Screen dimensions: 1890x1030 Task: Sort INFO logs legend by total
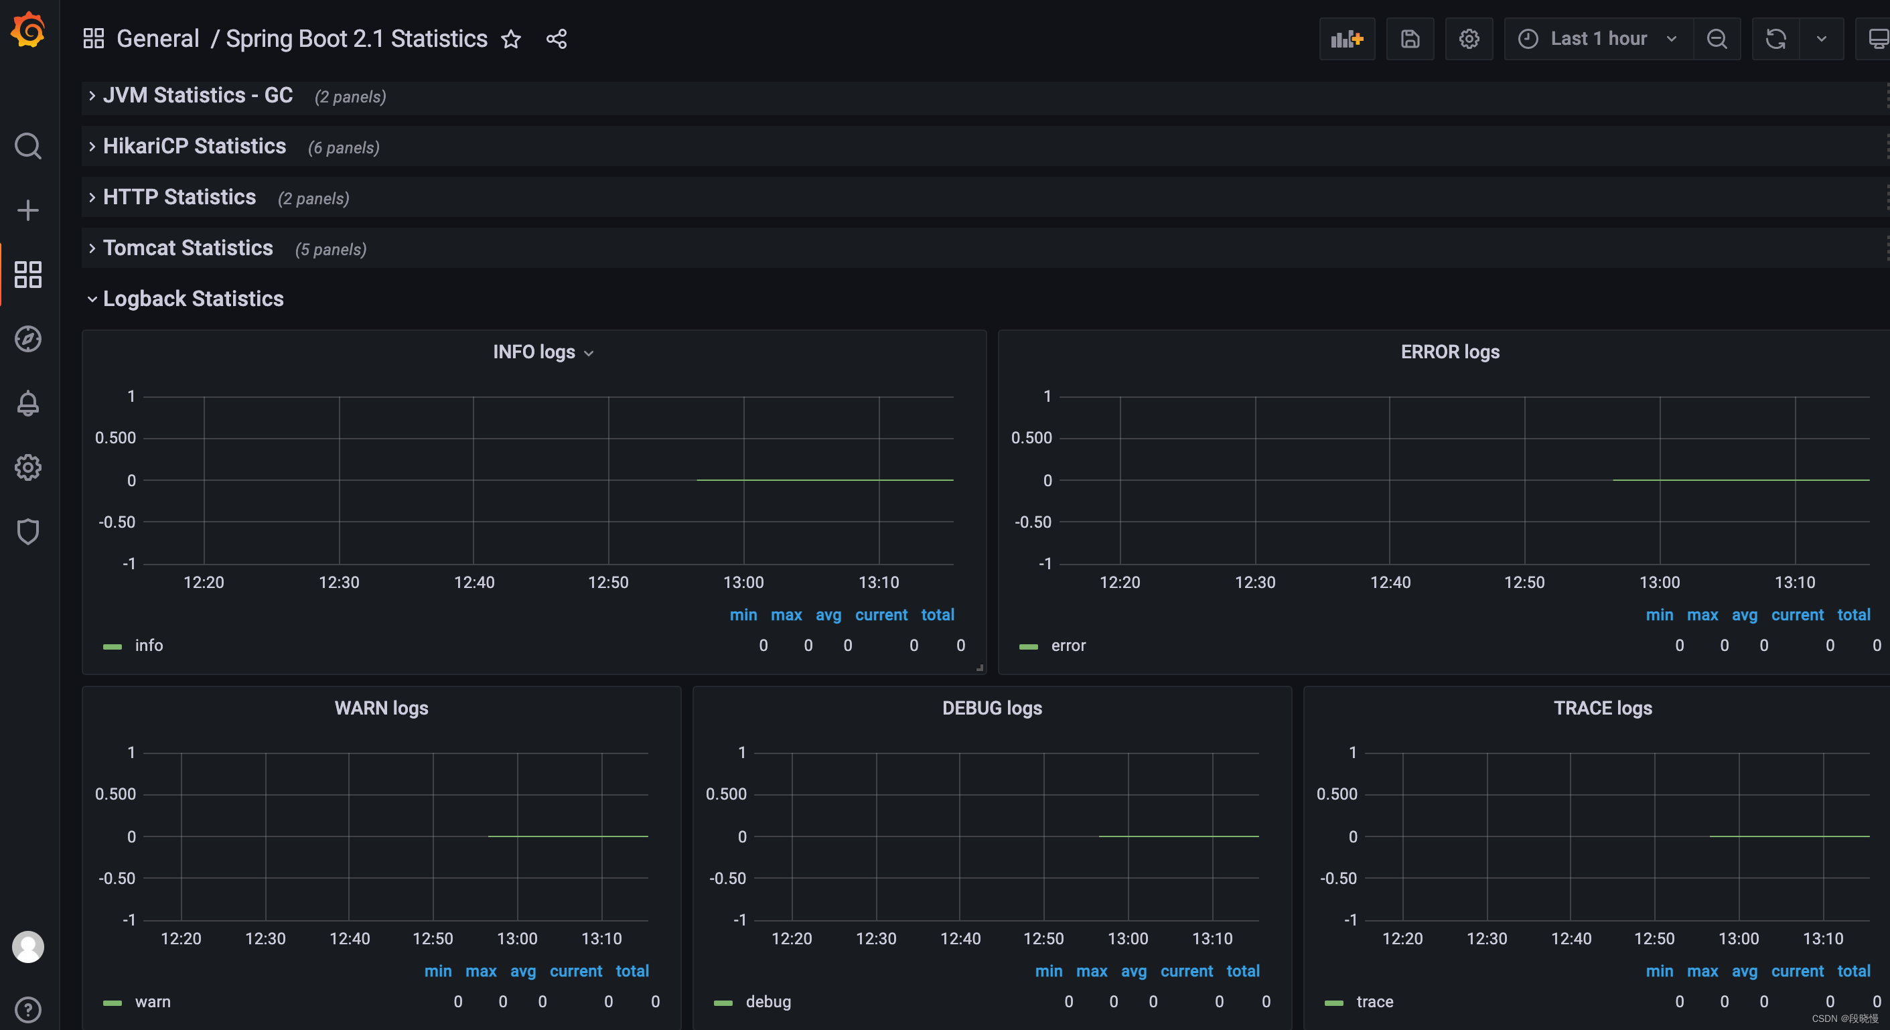pyautogui.click(x=938, y=615)
